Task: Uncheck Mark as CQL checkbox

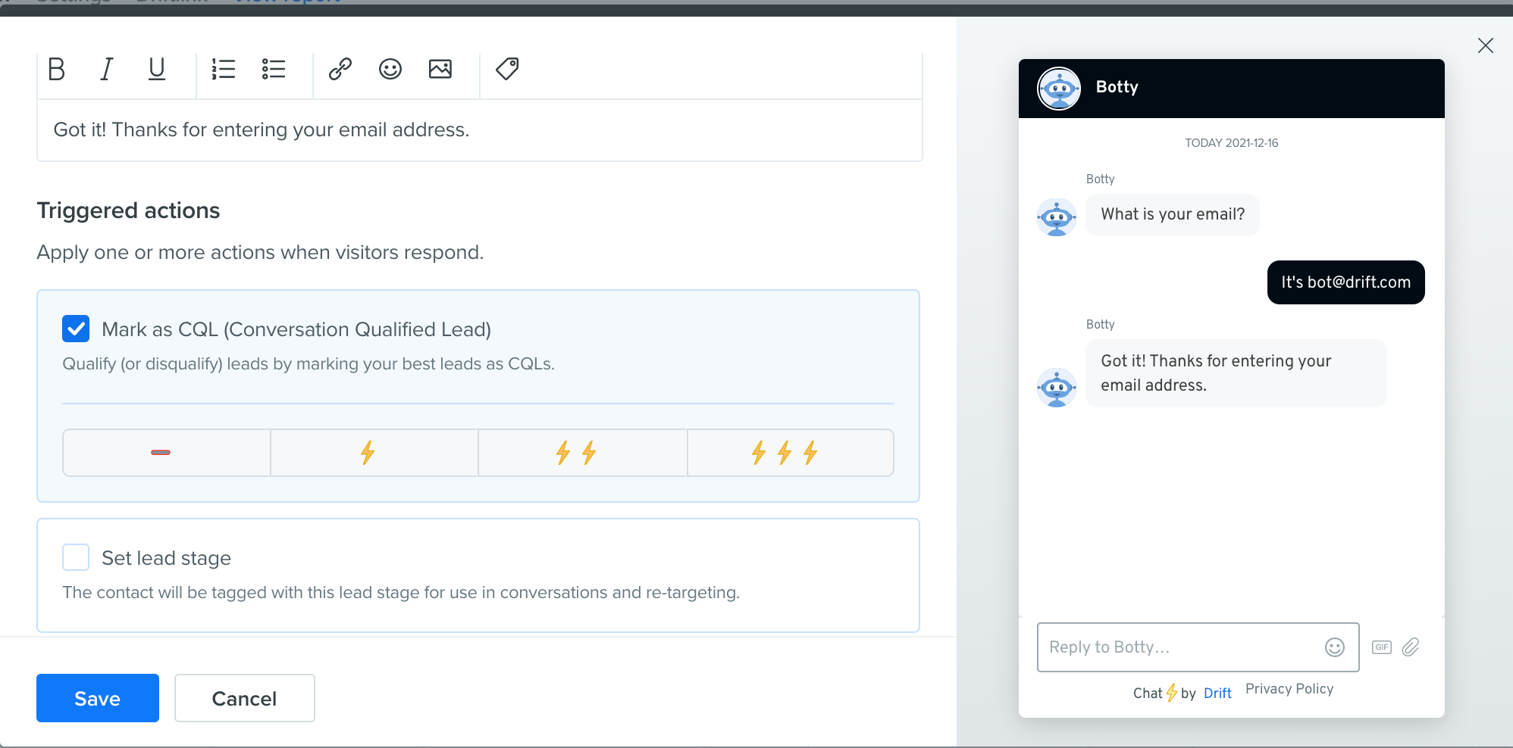Action: click(76, 329)
